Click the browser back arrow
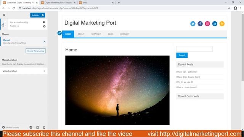This screenshot has height=137, width=244. click(3, 8)
